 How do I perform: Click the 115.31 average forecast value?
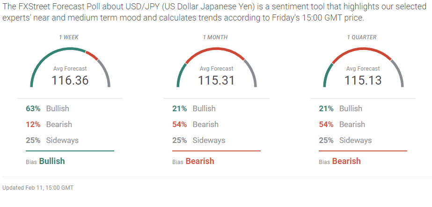tap(216, 80)
